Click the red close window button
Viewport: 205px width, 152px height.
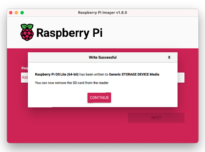(11, 13)
